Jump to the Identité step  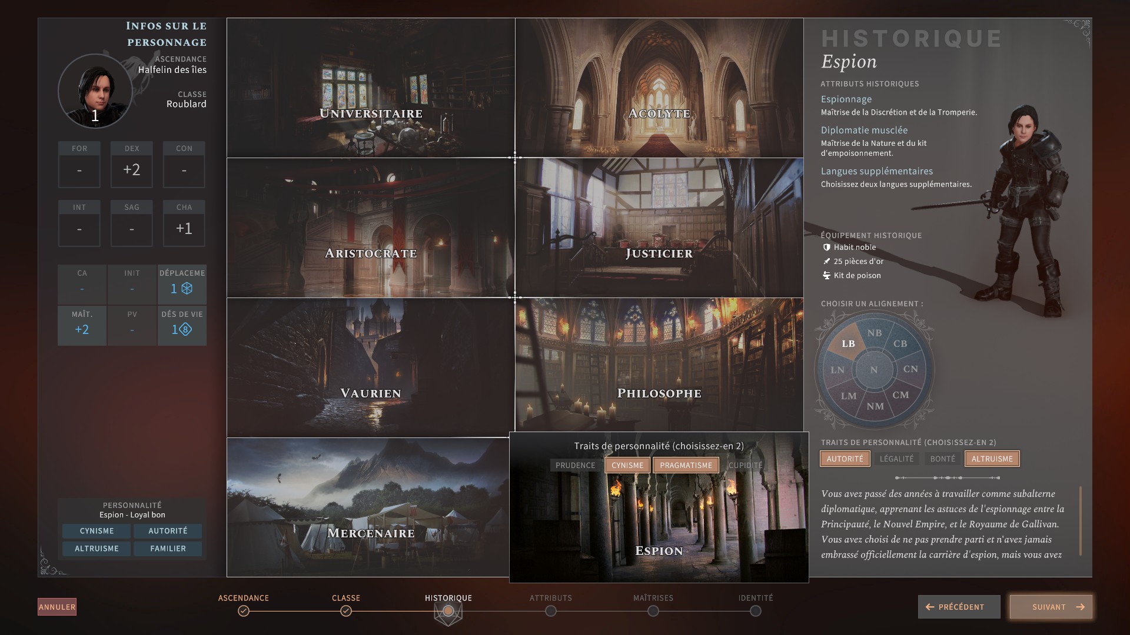click(756, 611)
